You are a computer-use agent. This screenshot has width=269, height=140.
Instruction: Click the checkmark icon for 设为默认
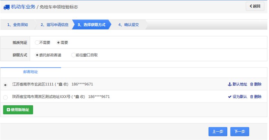click(x=229, y=97)
